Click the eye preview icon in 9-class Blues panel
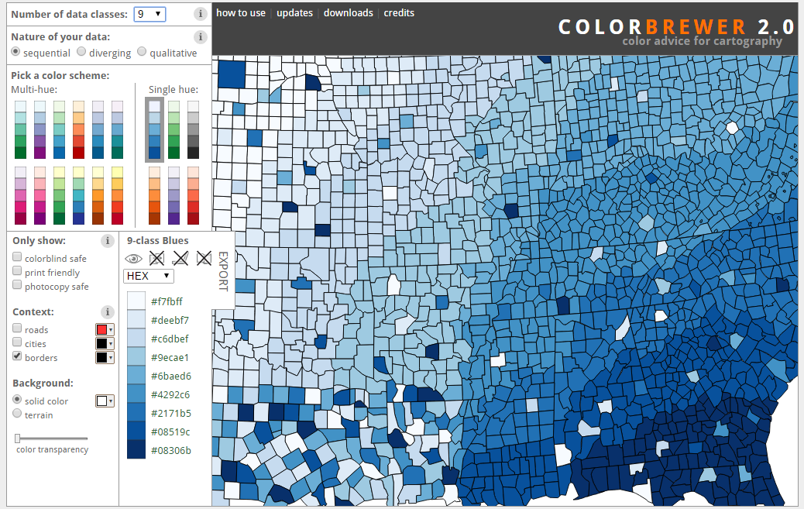 click(x=133, y=258)
